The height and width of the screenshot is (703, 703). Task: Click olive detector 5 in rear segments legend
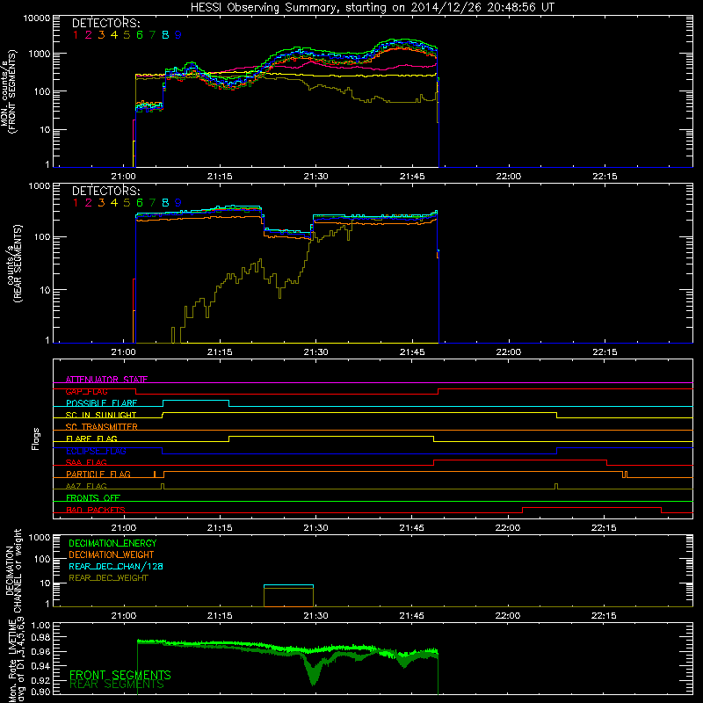coord(127,203)
